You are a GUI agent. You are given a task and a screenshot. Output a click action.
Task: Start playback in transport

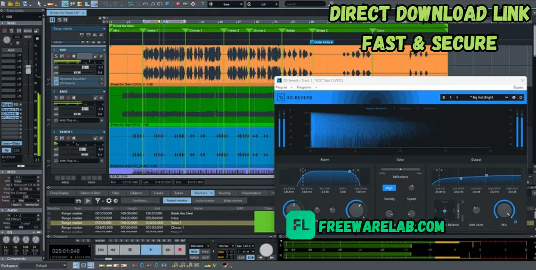coord(151,250)
